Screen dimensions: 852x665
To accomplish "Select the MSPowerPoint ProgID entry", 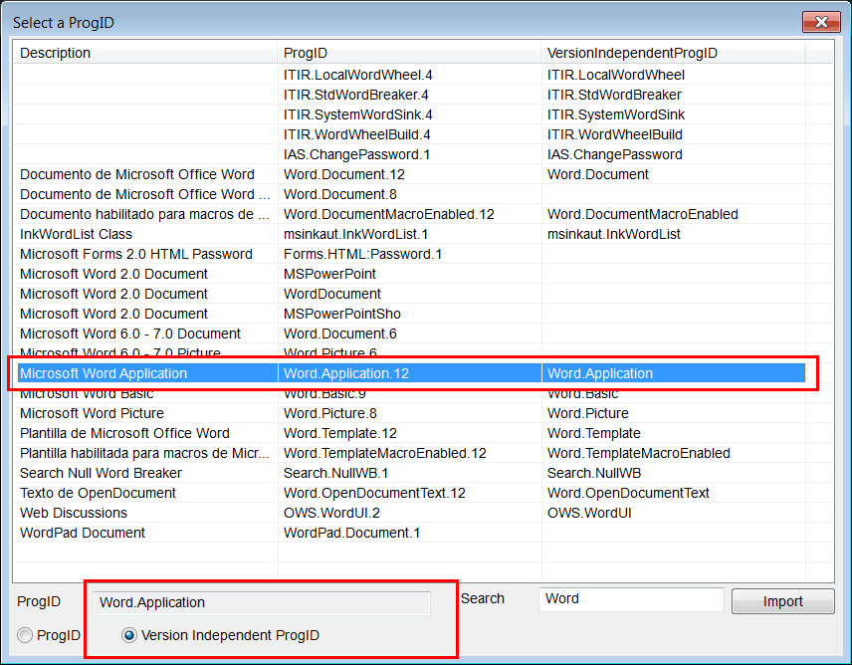I will pyautogui.click(x=329, y=275).
